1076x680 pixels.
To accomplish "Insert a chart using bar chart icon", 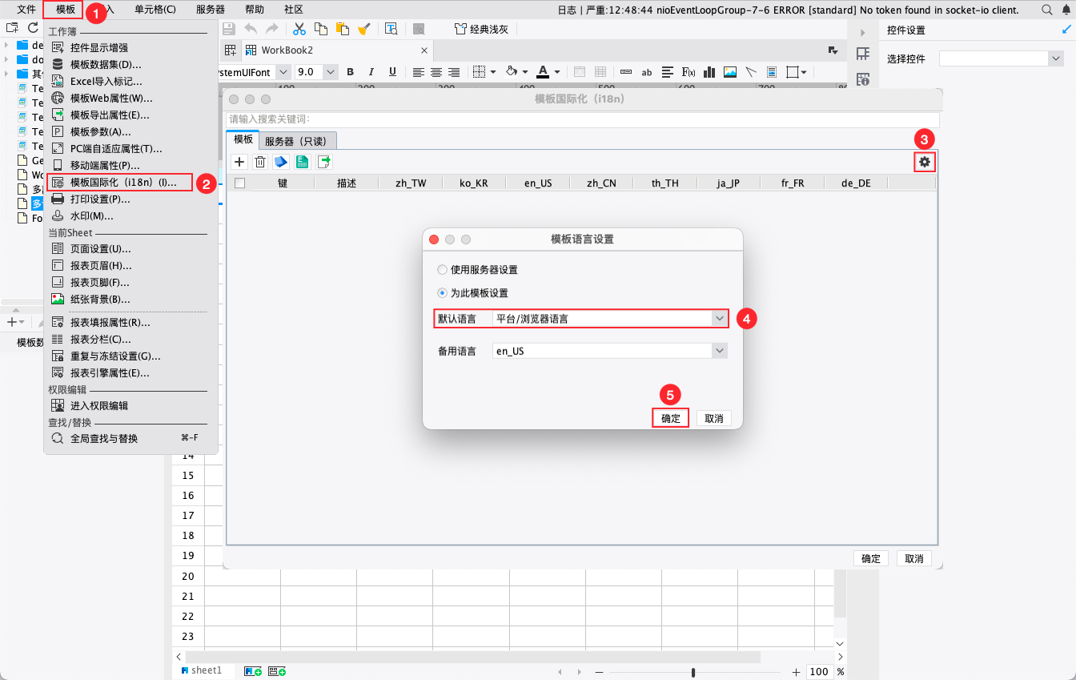I will click(x=709, y=72).
